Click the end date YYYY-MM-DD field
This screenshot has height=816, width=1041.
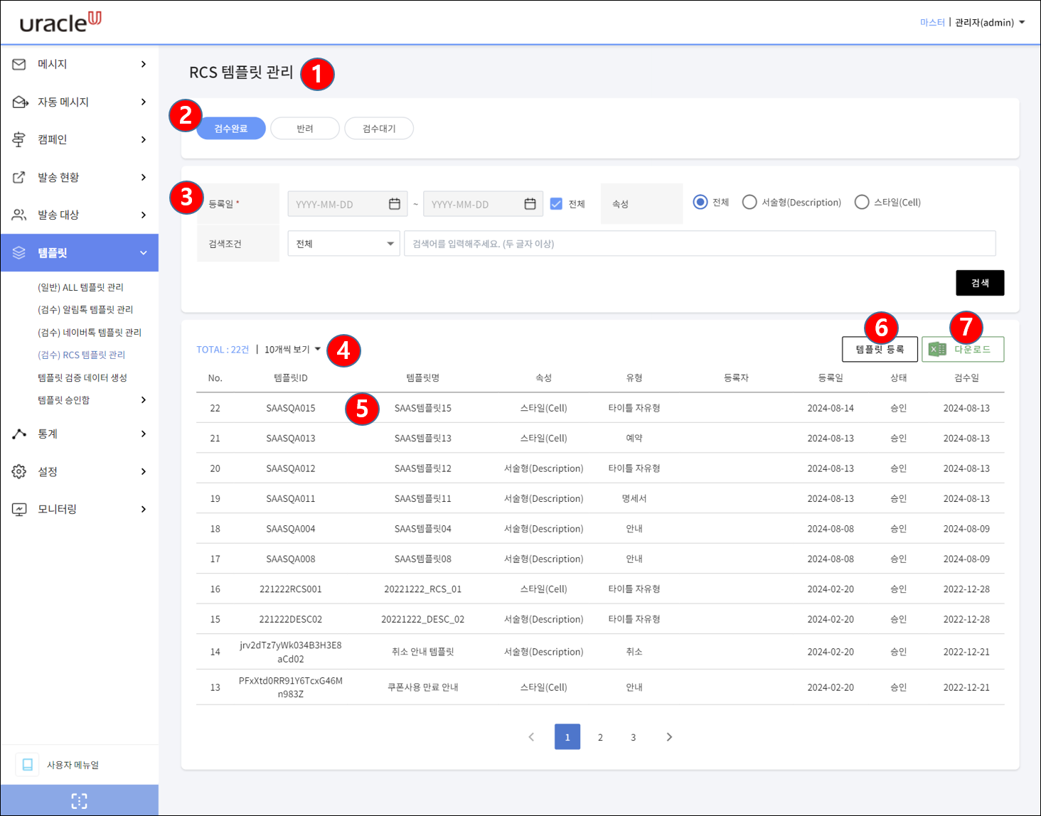pyautogui.click(x=483, y=204)
